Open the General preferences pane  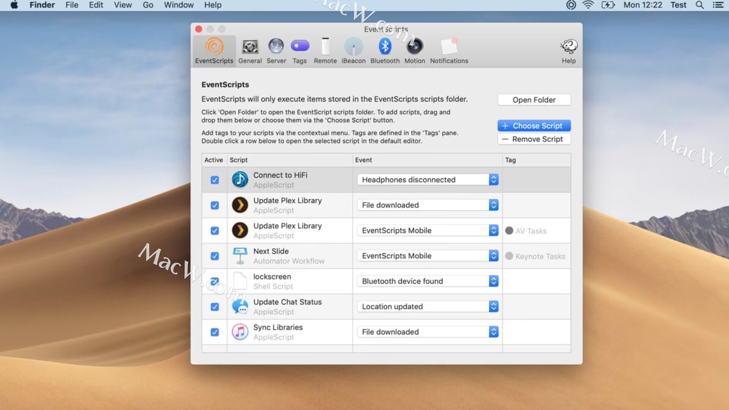pos(250,51)
